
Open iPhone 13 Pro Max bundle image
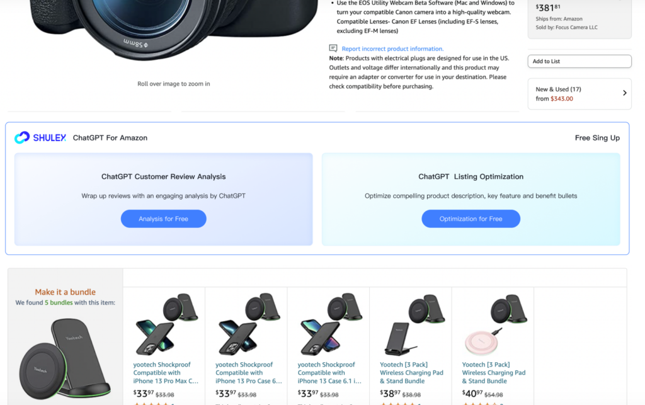coord(166,324)
